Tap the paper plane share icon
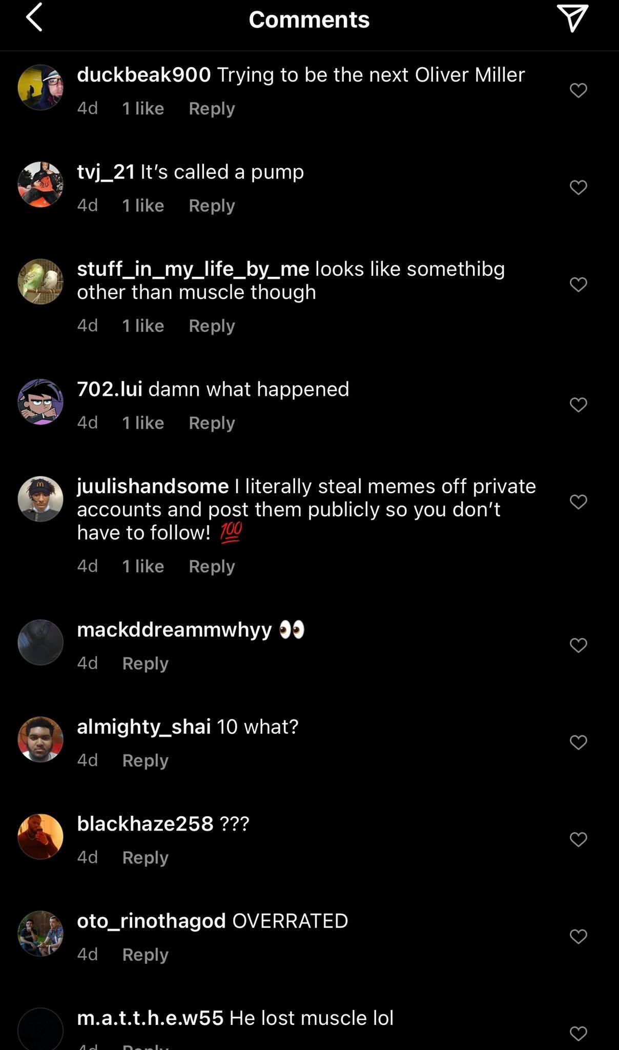The image size is (619, 1050). point(572,18)
